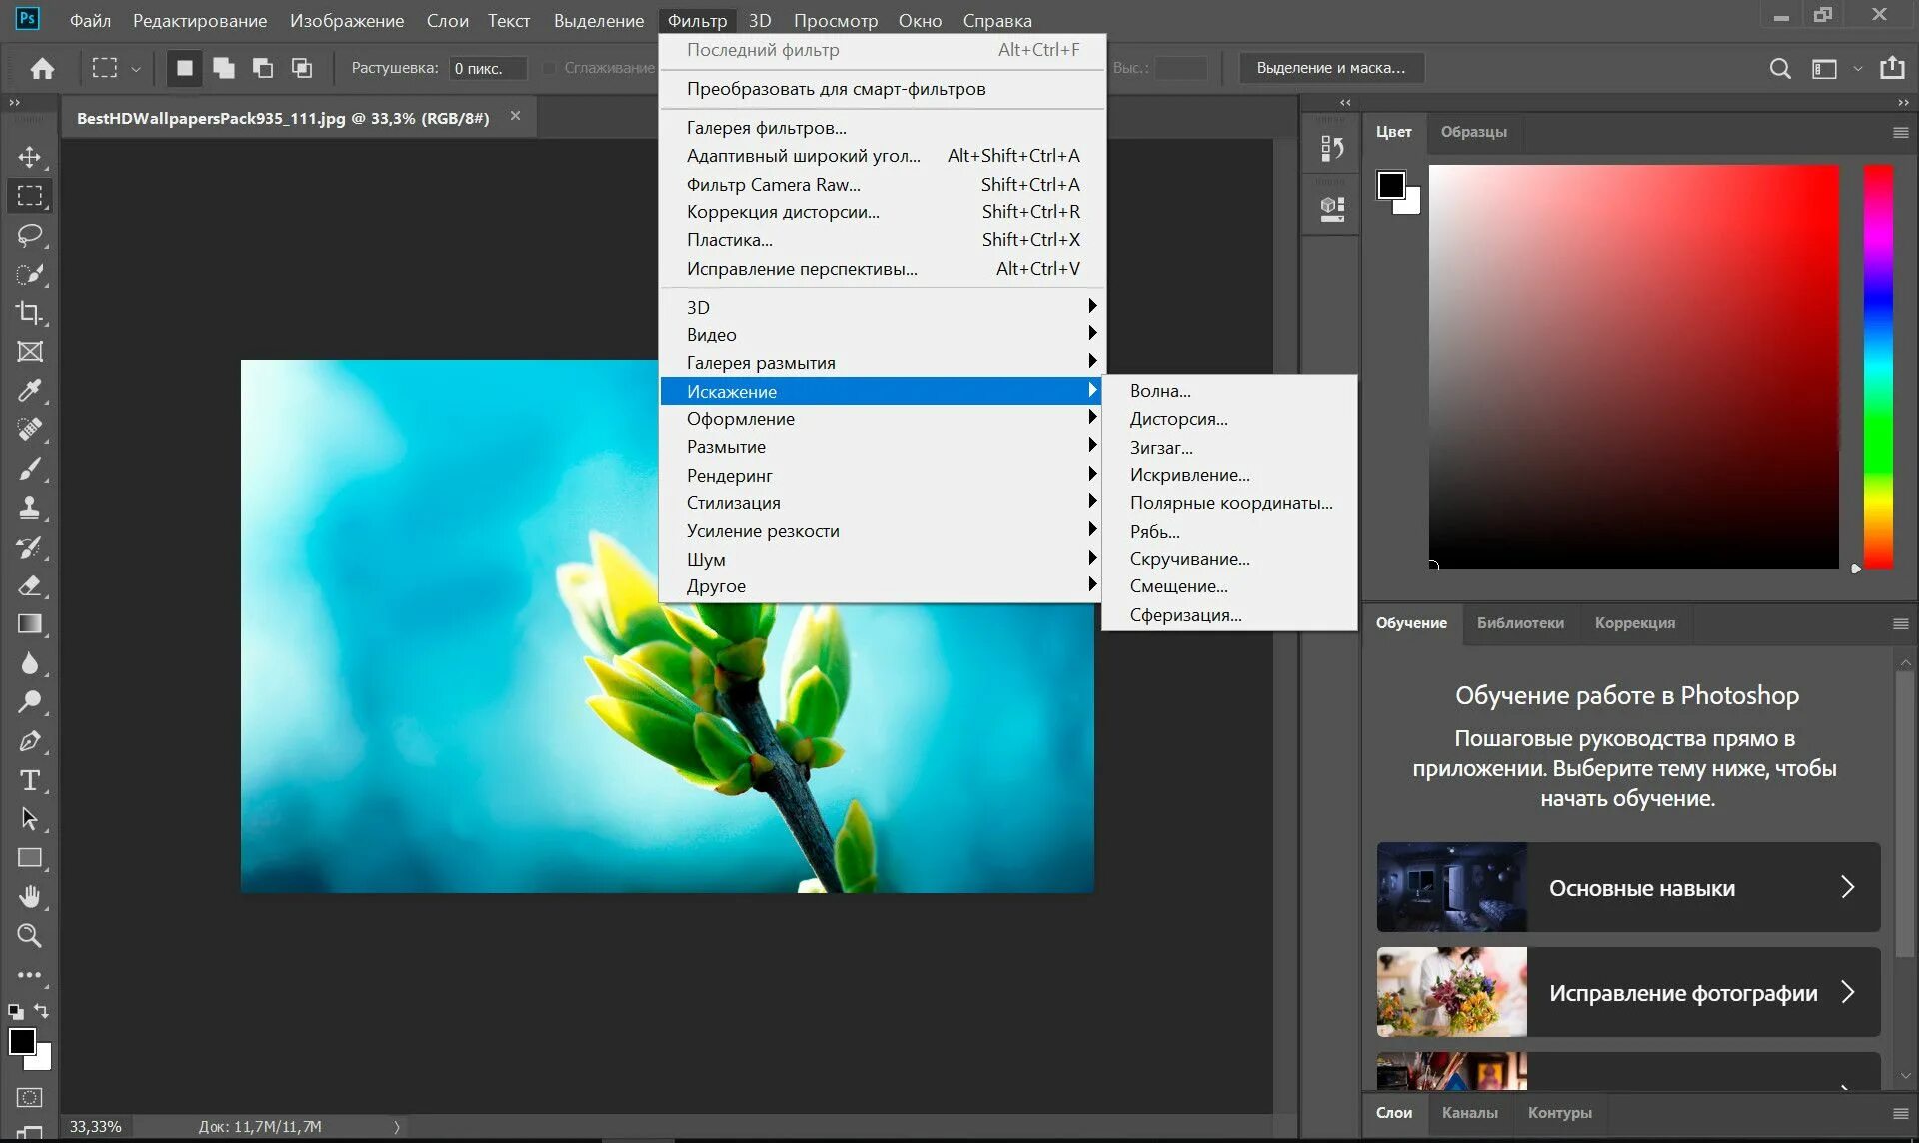The width and height of the screenshot is (1919, 1143).
Task: Enable the Add to selection mode
Action: [224, 68]
